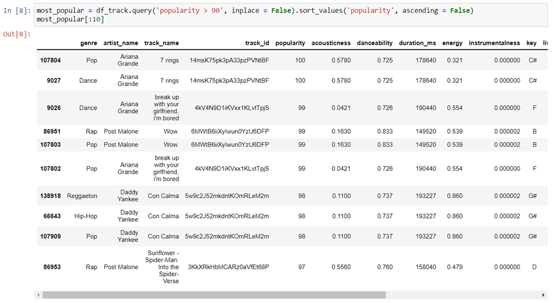Click the track_id column header
The image size is (554, 303).
[x=257, y=43]
